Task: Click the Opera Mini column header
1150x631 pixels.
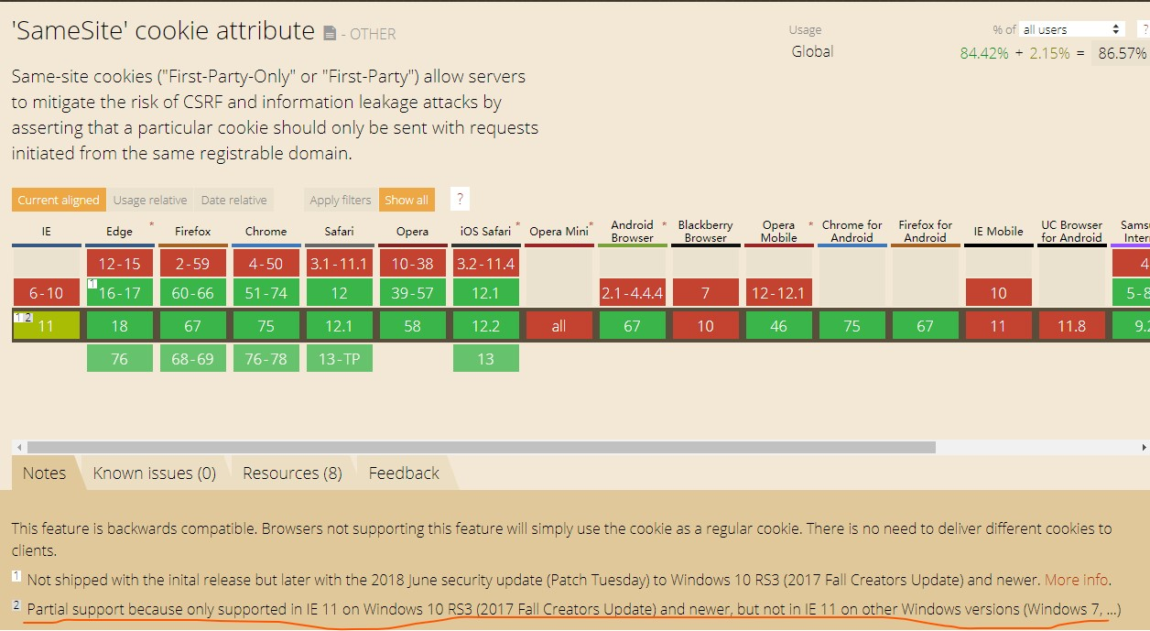Action: click(559, 233)
